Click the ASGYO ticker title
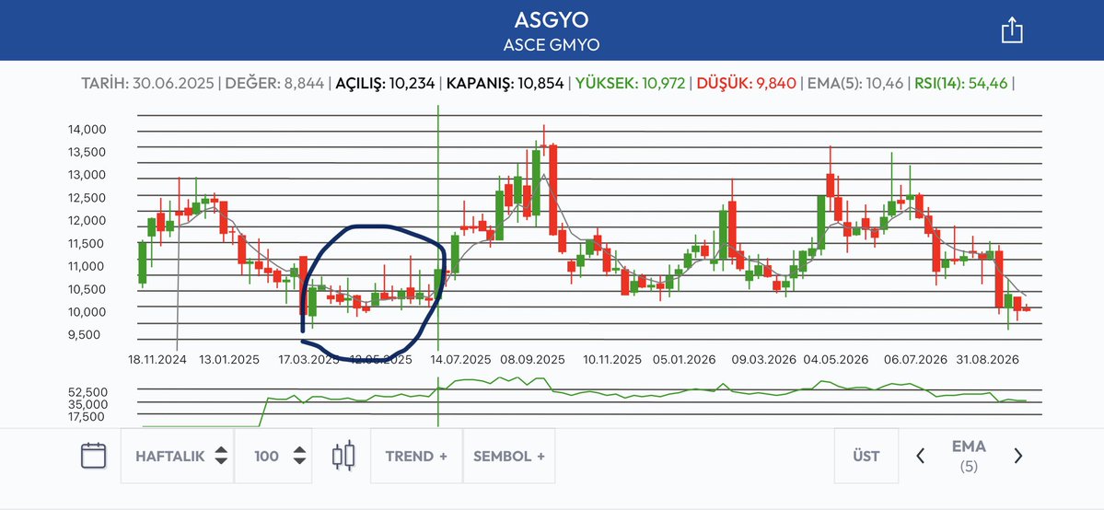The width and height of the screenshot is (1104, 510). tap(552, 19)
